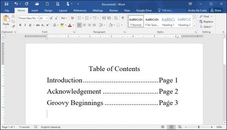The width and height of the screenshot is (227, 130).
Task: Toggle show/hide paragraph marks
Action: [x=123, y=18]
